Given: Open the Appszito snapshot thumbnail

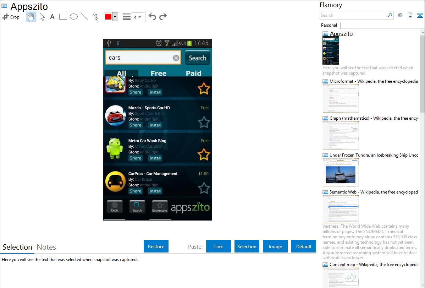Looking at the screenshot, I should click(331, 50).
